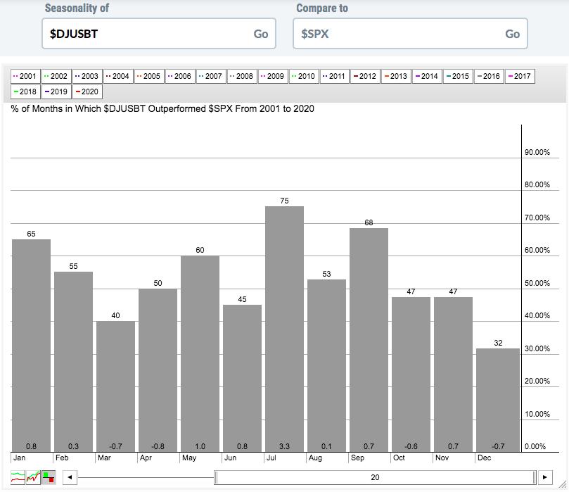Screen dimensions: 569x492
Task: Click the right arrow of the year slider
Action: pos(545,477)
